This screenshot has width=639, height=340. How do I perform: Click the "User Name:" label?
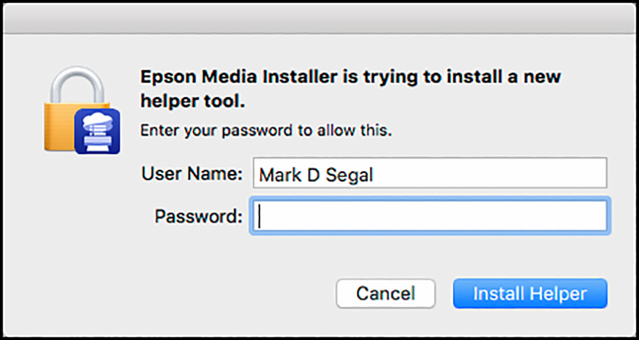pos(192,174)
